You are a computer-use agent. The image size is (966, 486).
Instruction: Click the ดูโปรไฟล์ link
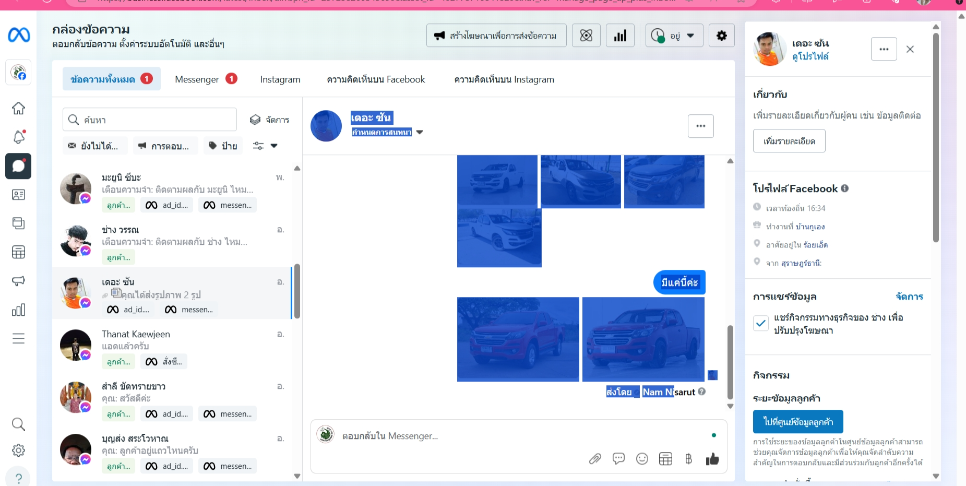click(810, 56)
